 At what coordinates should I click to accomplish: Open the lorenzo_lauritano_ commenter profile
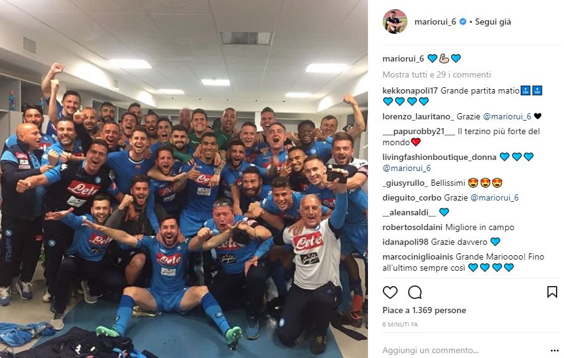click(418, 116)
